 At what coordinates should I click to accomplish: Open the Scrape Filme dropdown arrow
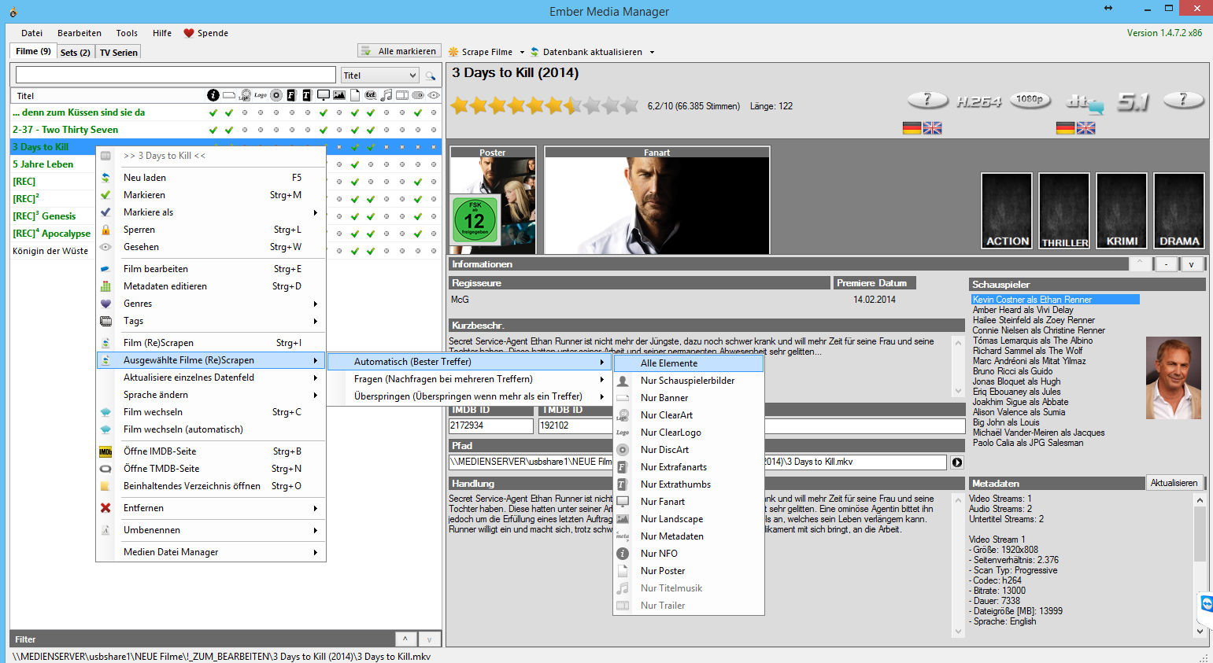pyautogui.click(x=522, y=53)
